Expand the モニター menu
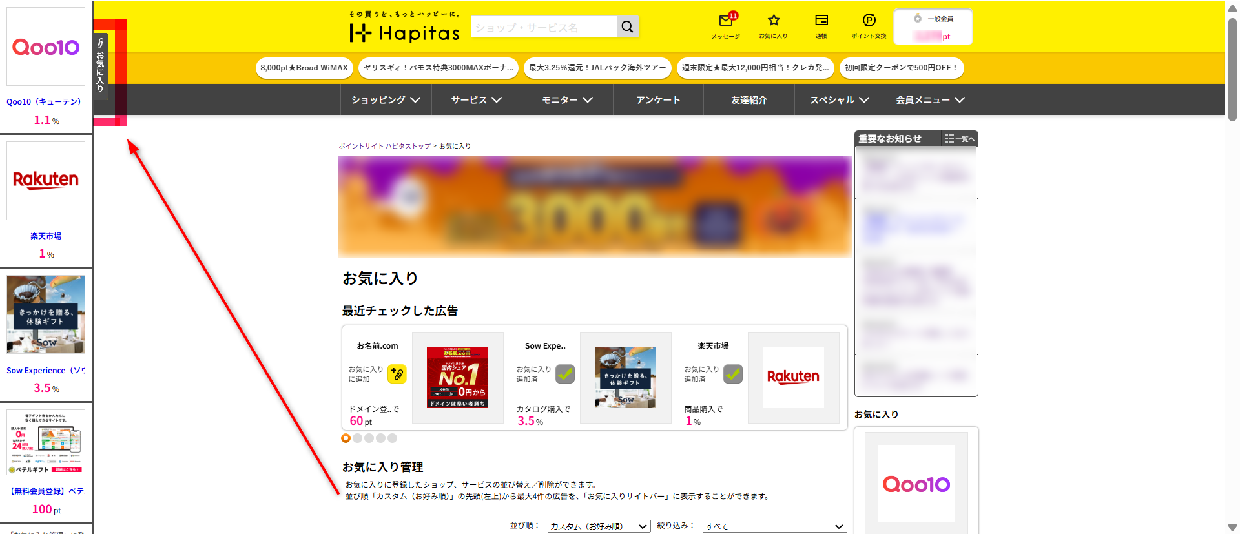Image resolution: width=1240 pixels, height=534 pixels. tap(568, 100)
